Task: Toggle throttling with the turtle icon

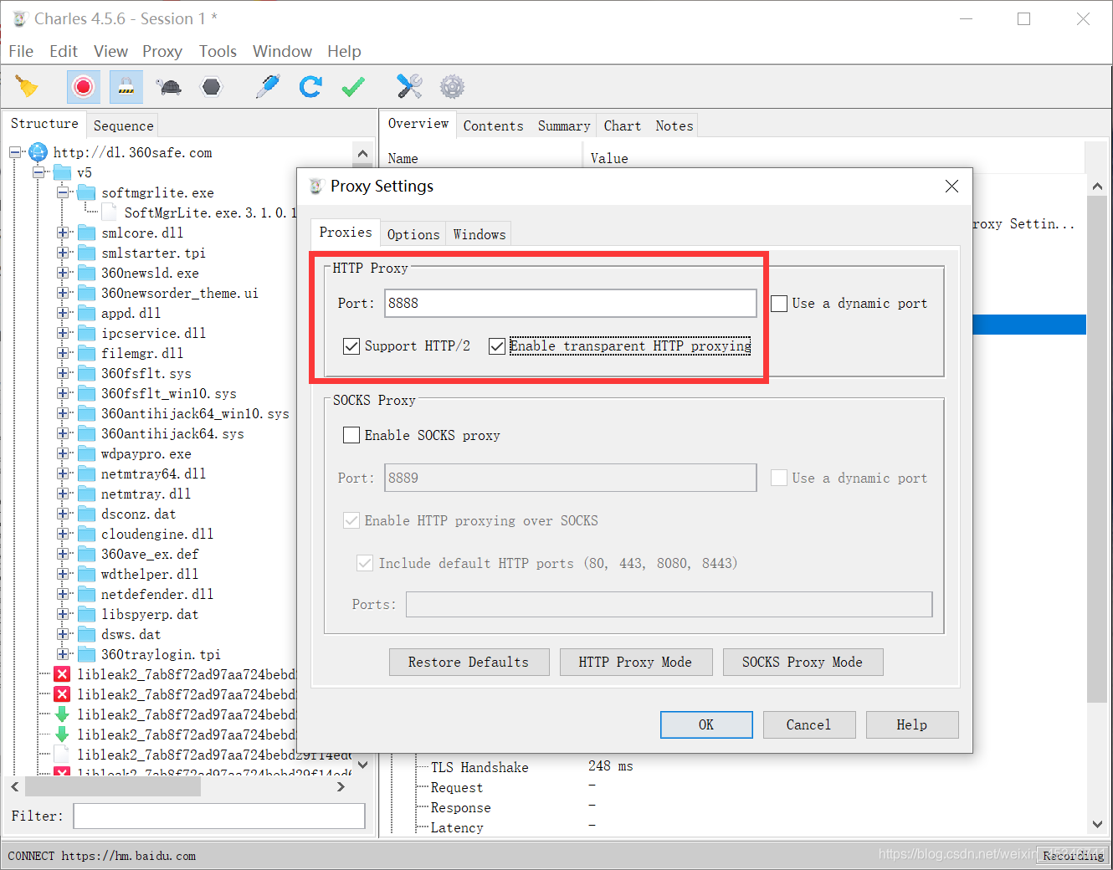Action: click(x=169, y=86)
